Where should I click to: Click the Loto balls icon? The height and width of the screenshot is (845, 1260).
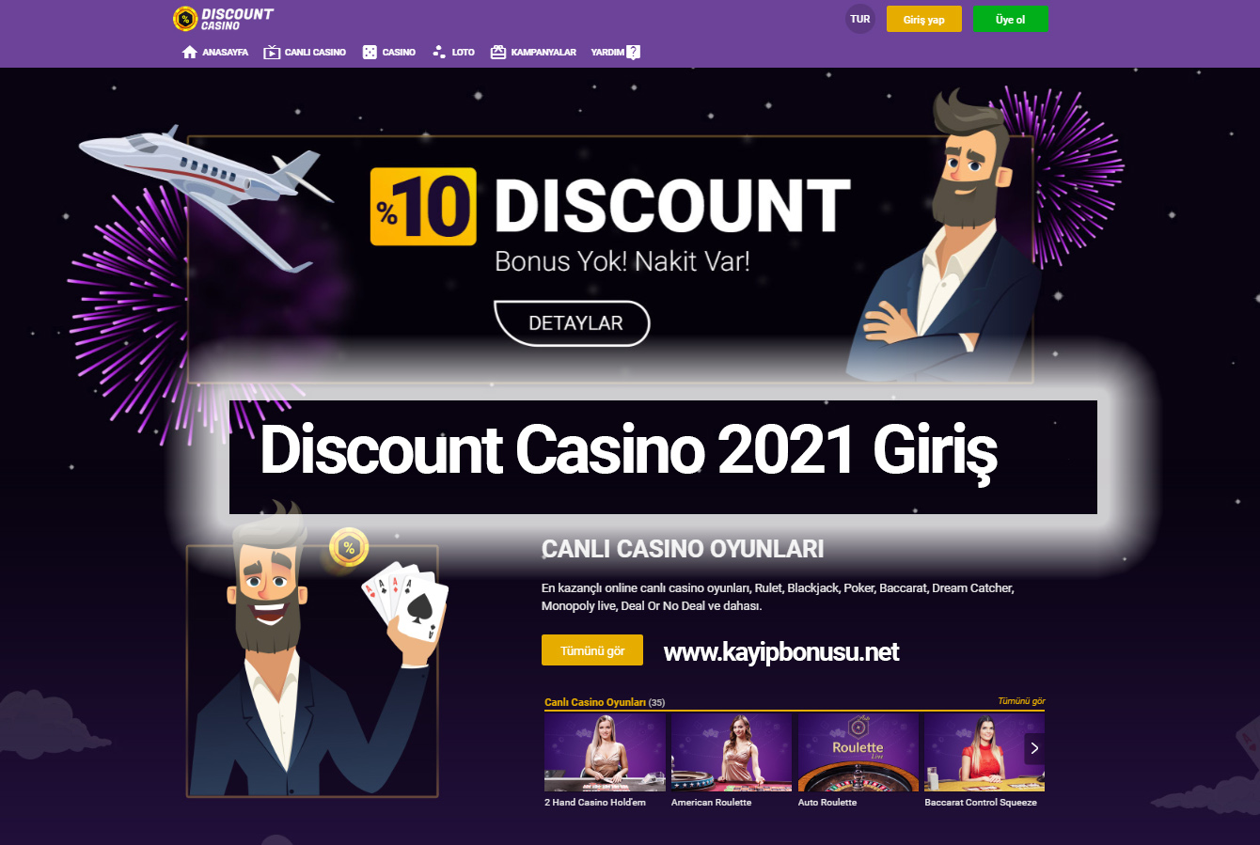[x=439, y=53]
